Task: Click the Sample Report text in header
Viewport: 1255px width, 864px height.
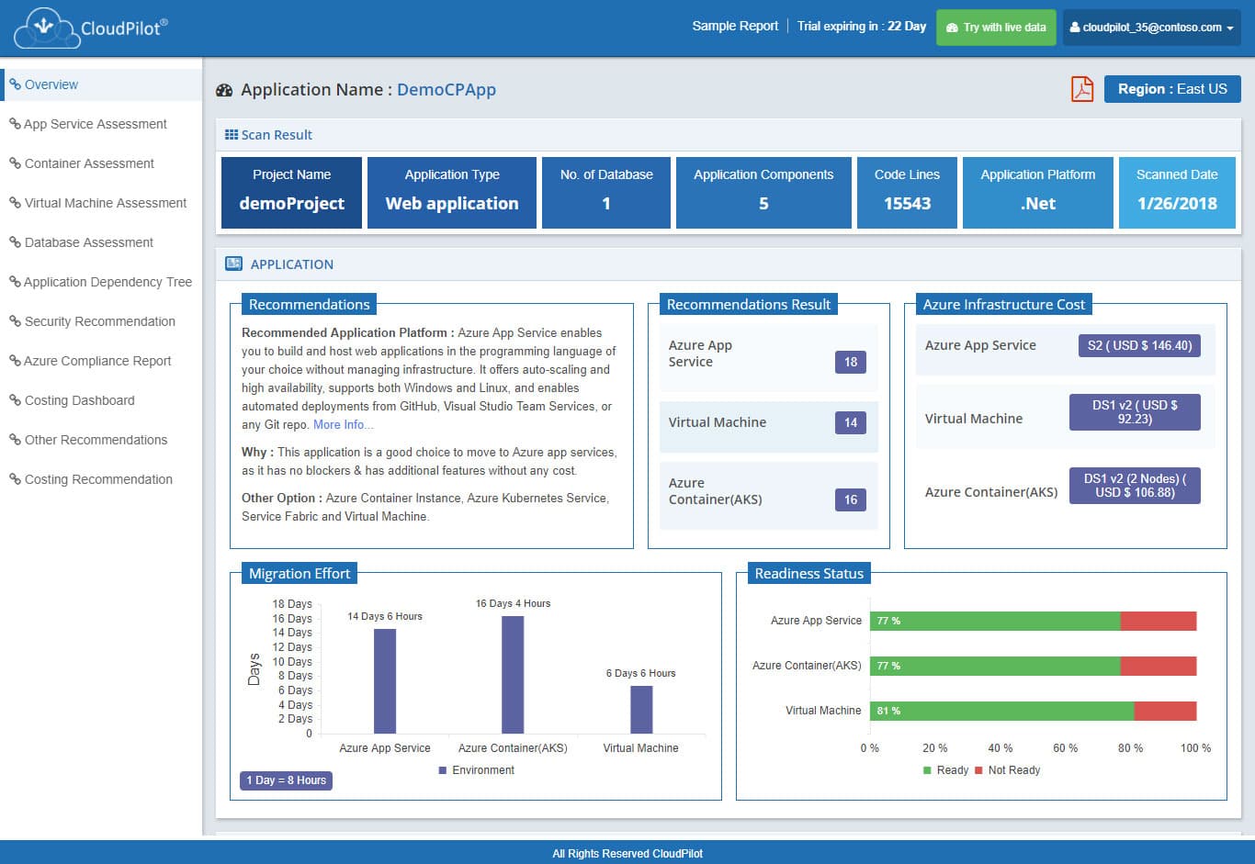Action: point(735,26)
